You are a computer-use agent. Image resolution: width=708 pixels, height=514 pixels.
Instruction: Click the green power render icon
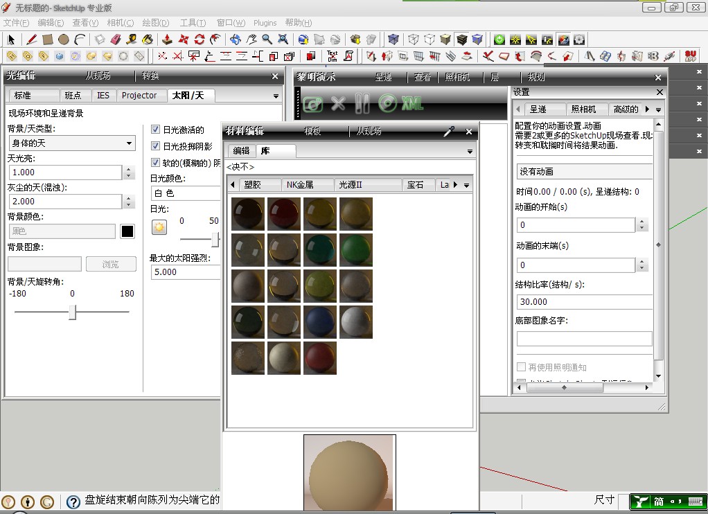[499, 39]
